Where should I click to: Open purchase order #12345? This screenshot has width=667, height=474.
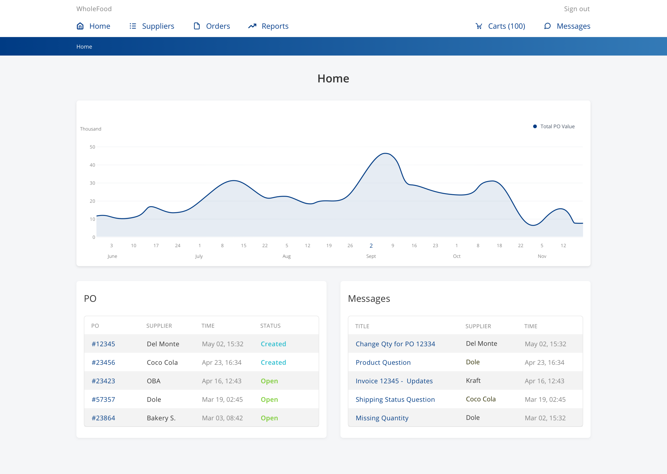(103, 344)
